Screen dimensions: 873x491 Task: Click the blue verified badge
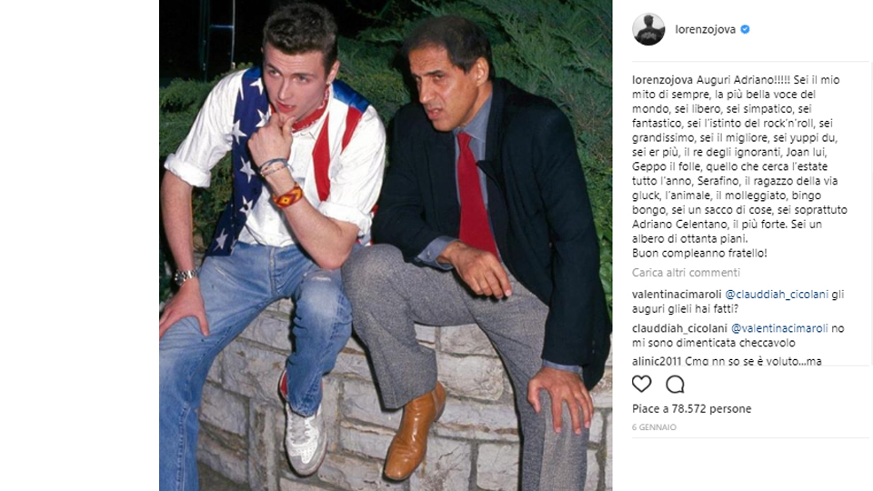point(745,29)
